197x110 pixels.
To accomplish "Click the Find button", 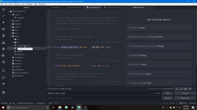I will tap(167, 93).
